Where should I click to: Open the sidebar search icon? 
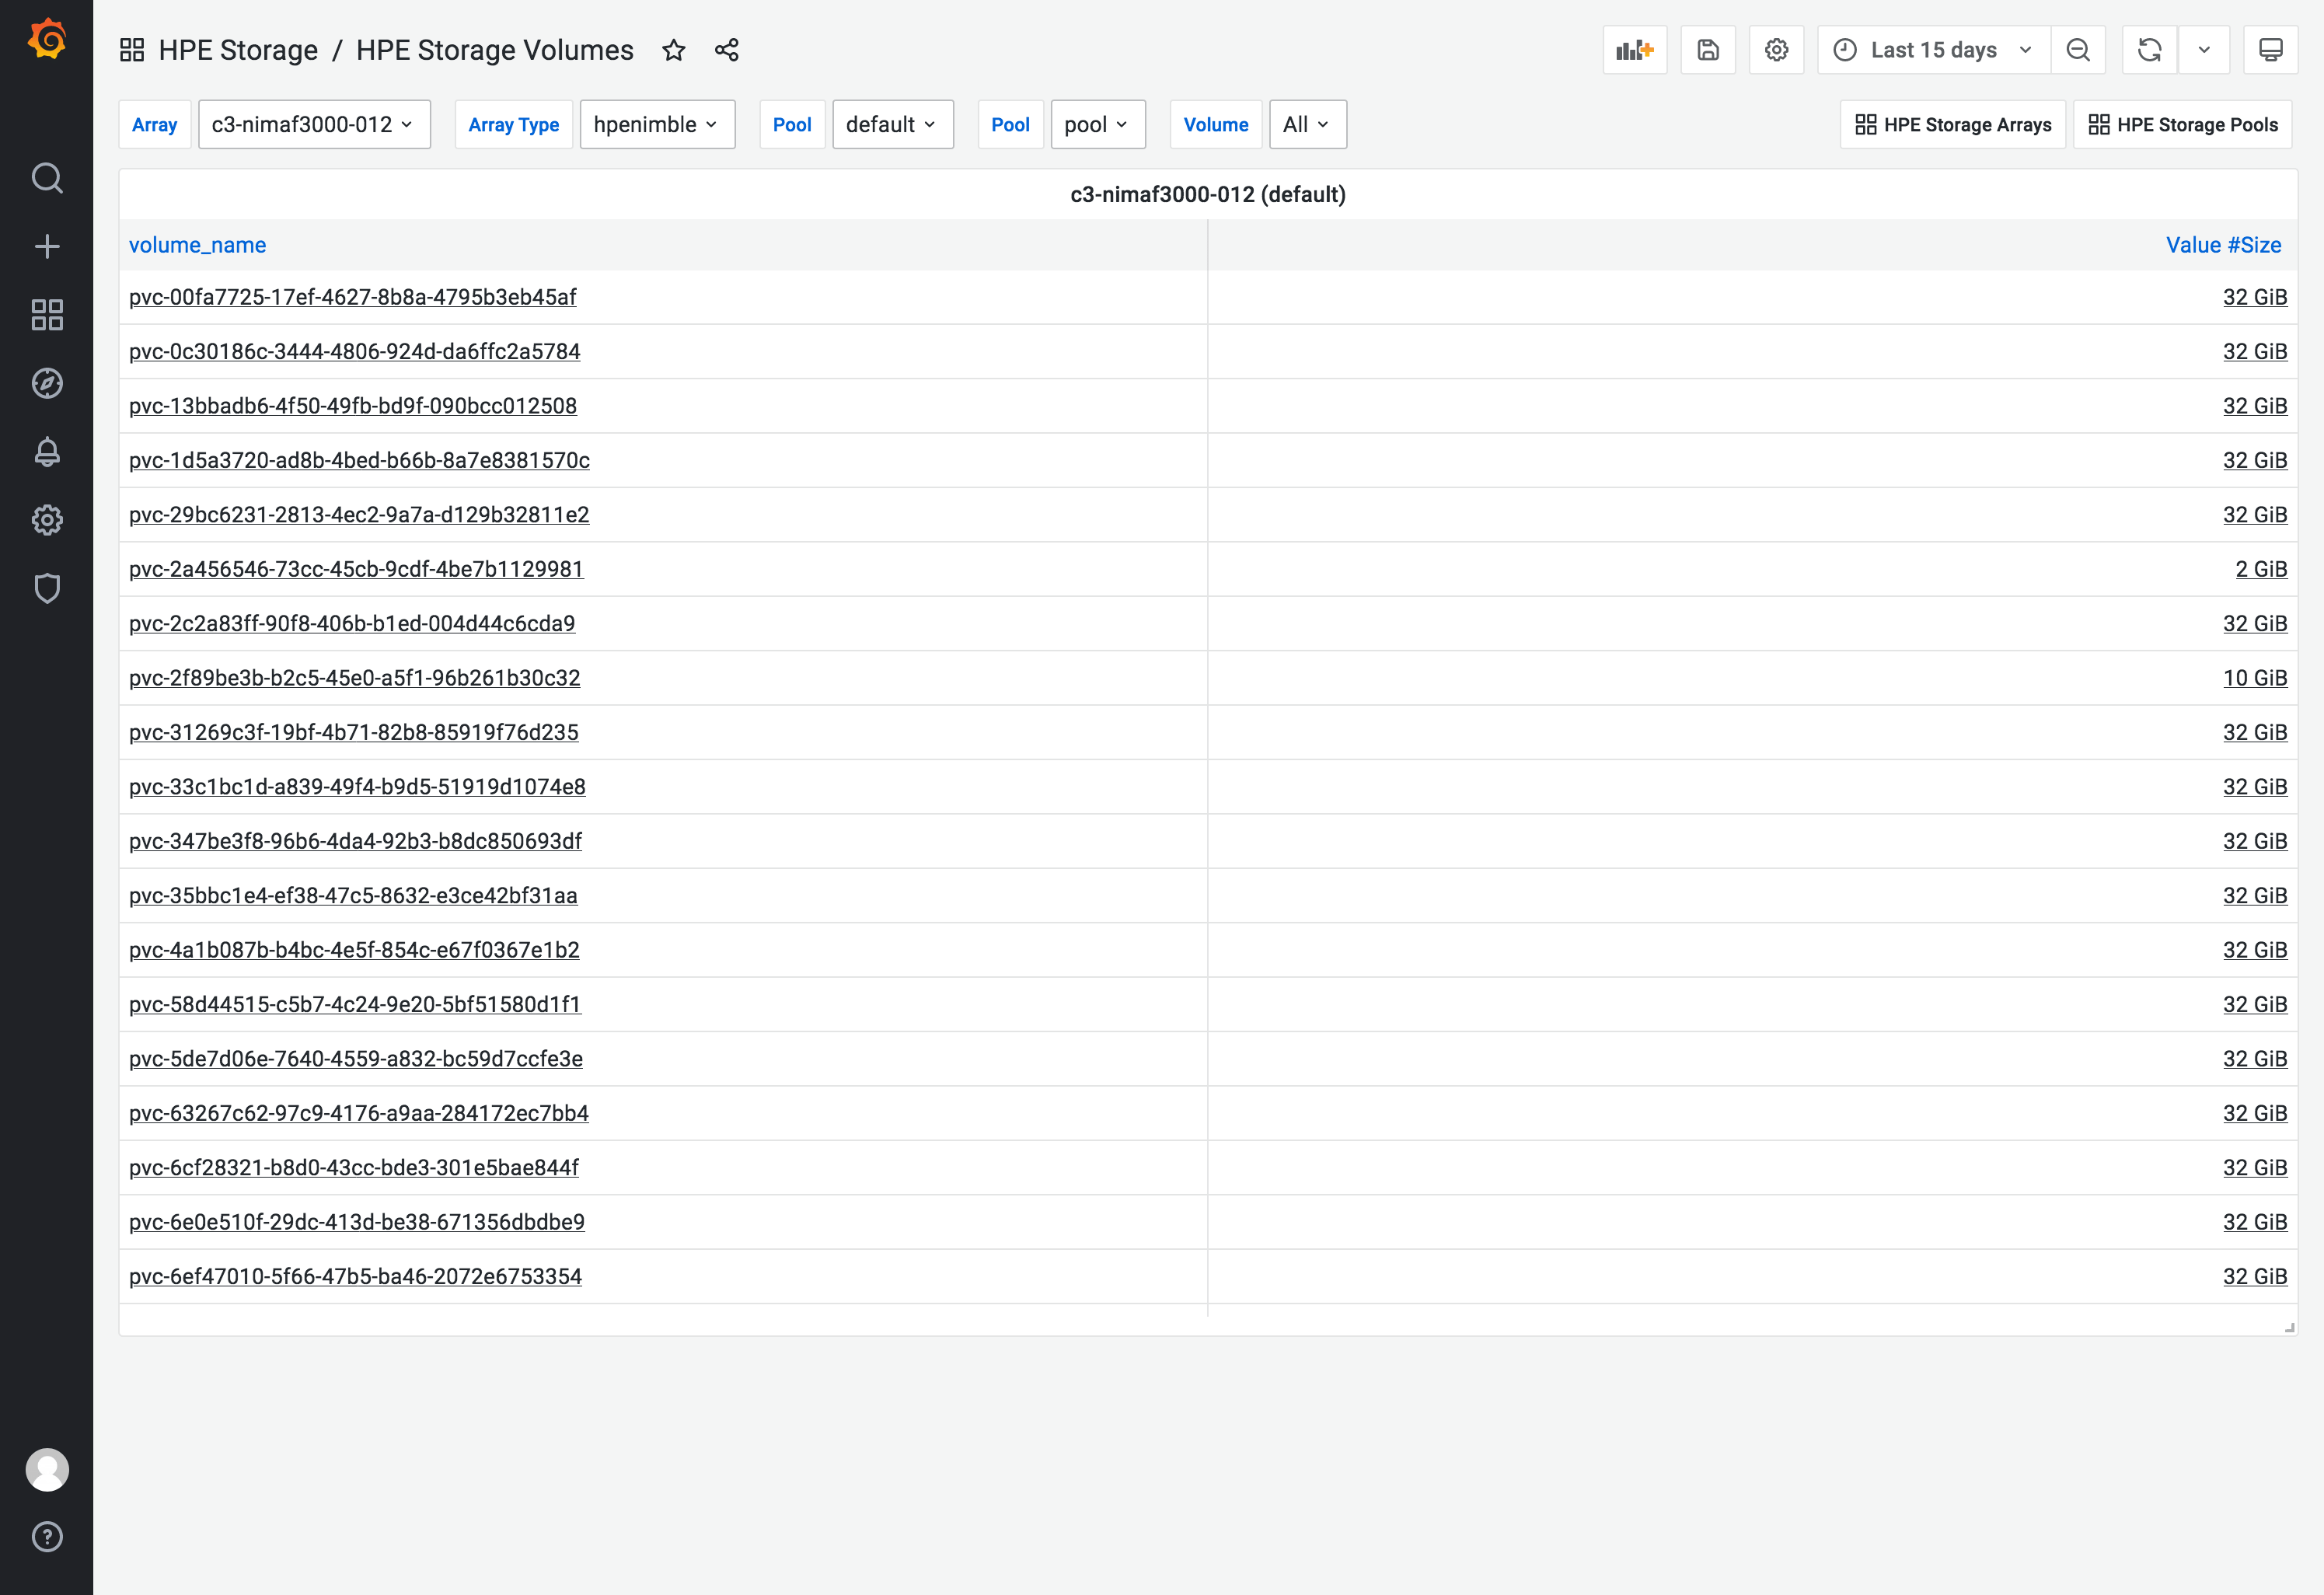(x=47, y=178)
